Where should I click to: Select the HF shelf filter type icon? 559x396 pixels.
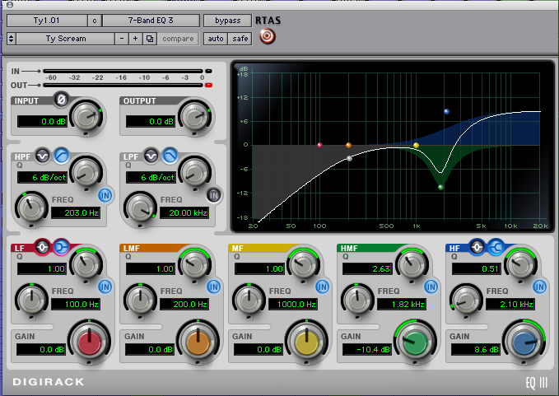coord(496,247)
